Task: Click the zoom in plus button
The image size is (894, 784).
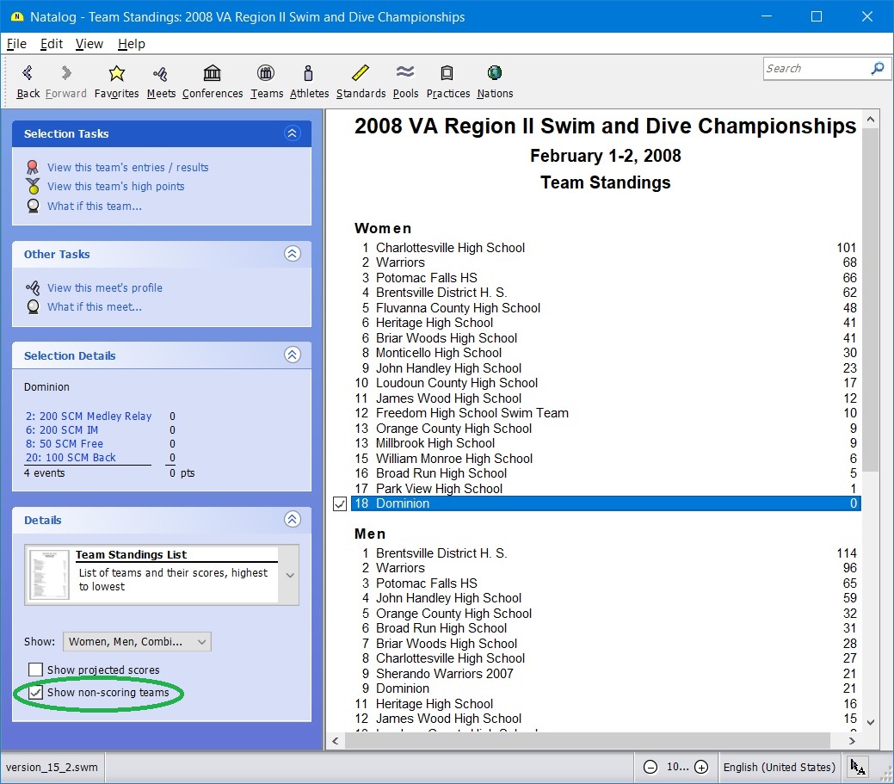Action: (x=701, y=767)
